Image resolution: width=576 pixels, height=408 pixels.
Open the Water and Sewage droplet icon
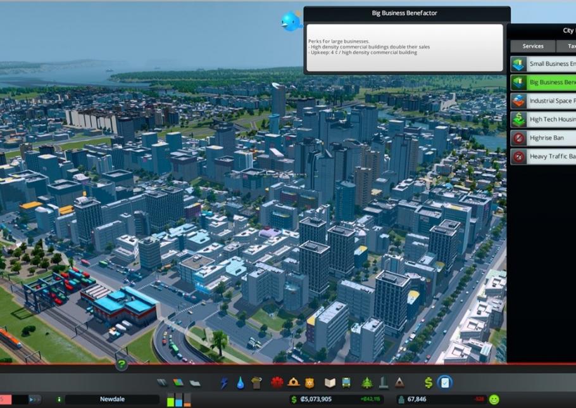[241, 383]
